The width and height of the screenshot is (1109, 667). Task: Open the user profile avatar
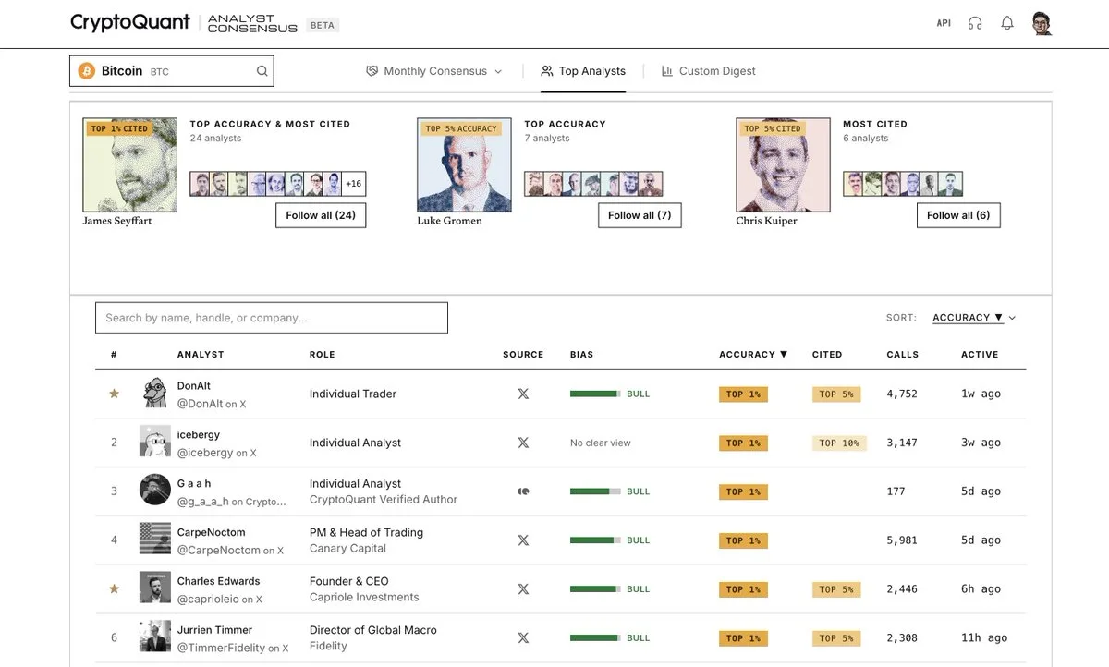(x=1042, y=23)
